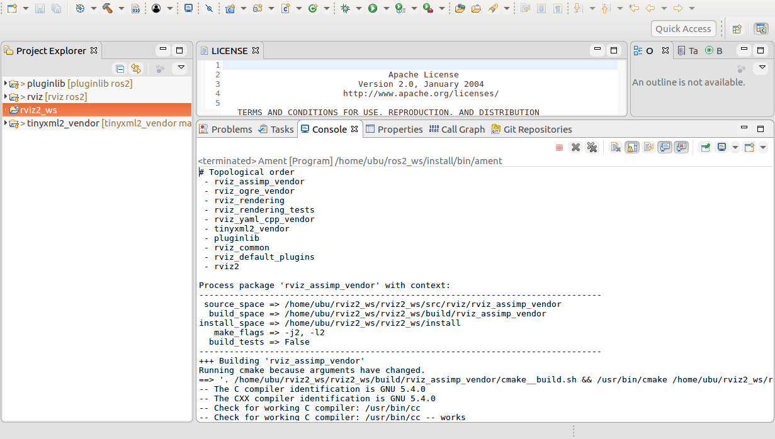This screenshot has height=439, width=775.
Task: Click the Quick Access search field
Action: point(683,28)
